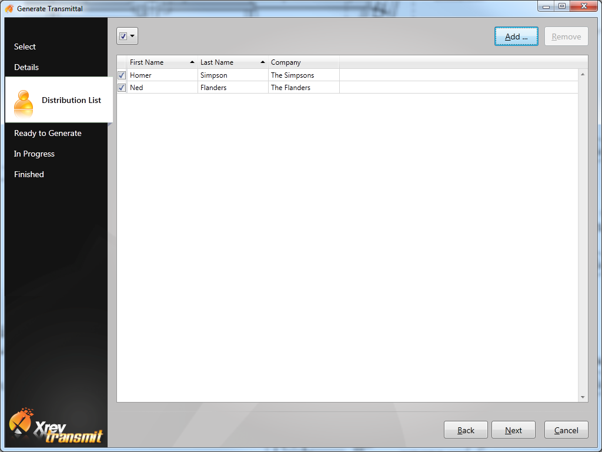Select The Flanders company cell
The height and width of the screenshot is (452, 602).
[304, 88]
